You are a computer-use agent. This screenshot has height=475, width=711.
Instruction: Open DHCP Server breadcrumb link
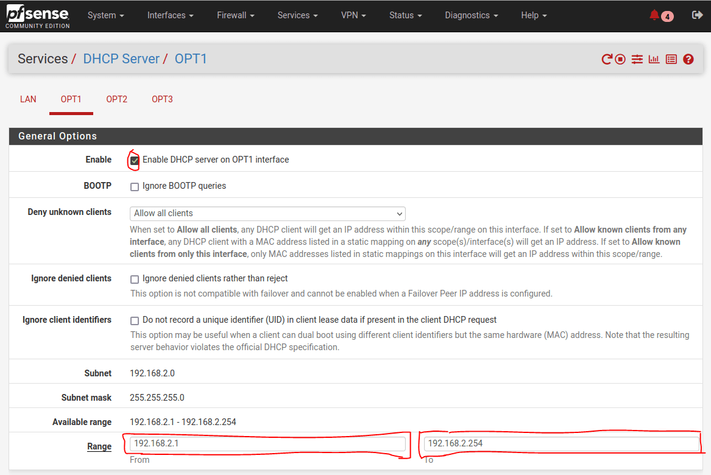(x=121, y=58)
